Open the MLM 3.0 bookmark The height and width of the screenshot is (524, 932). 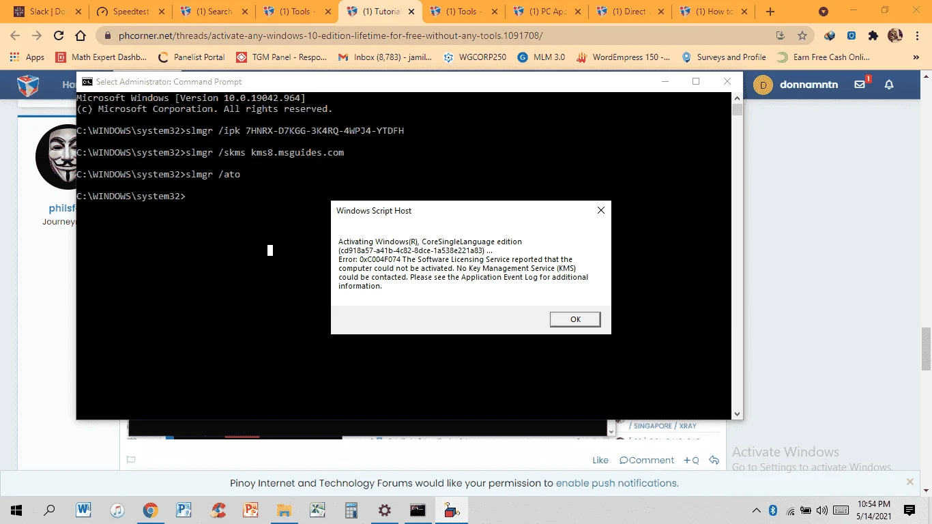541,57
